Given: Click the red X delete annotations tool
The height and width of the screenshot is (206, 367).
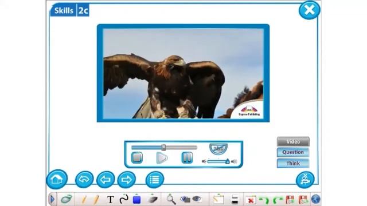Looking at the screenshot, I should tap(251, 200).
